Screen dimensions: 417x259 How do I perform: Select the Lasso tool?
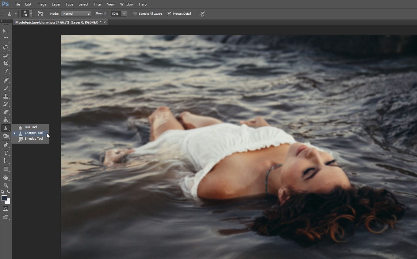6,47
